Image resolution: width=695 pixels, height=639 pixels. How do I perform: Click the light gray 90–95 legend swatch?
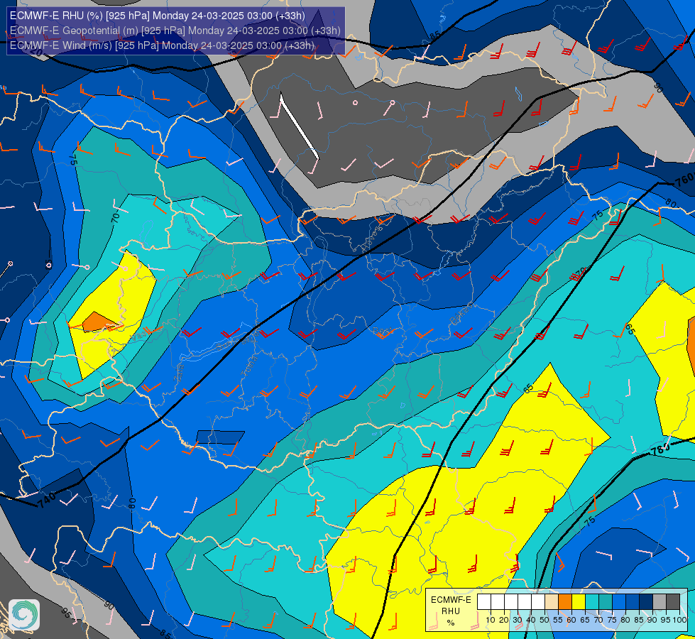pyautogui.click(x=660, y=601)
